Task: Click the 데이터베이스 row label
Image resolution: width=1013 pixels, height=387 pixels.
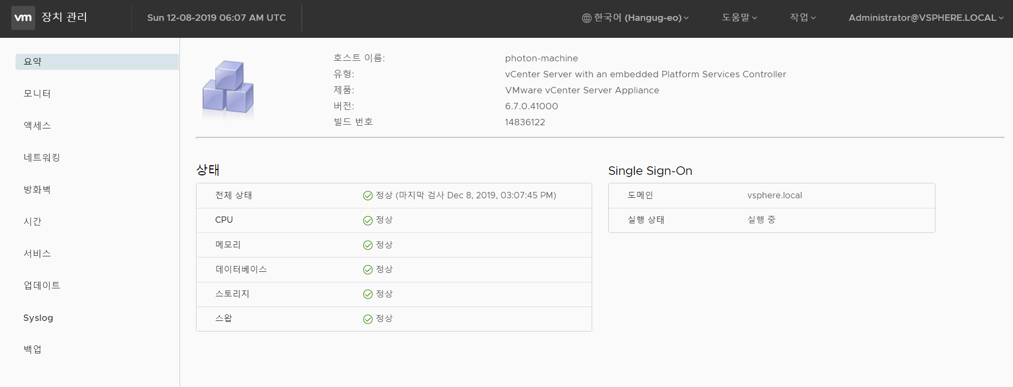Action: click(241, 269)
